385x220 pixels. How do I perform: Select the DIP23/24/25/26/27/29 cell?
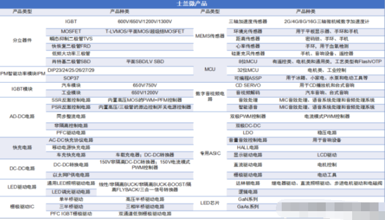pyautogui.click(x=71, y=70)
